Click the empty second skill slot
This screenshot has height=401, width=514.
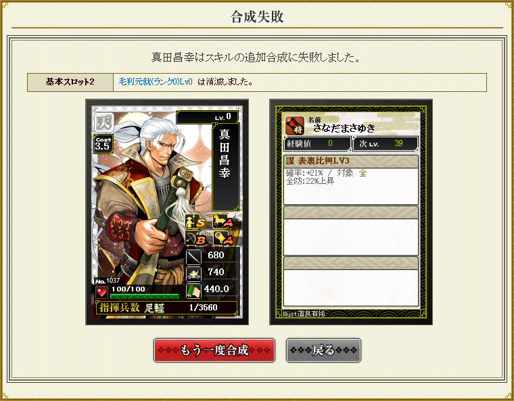(351, 231)
